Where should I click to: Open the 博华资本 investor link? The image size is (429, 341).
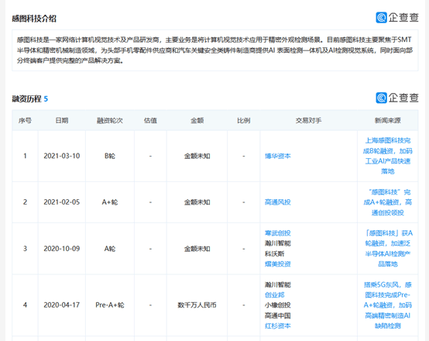coord(277,156)
